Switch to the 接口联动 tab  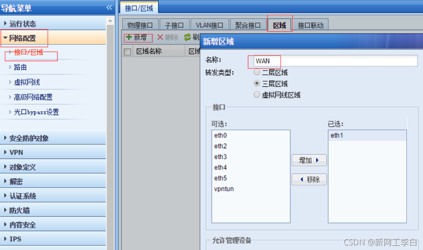[311, 25]
